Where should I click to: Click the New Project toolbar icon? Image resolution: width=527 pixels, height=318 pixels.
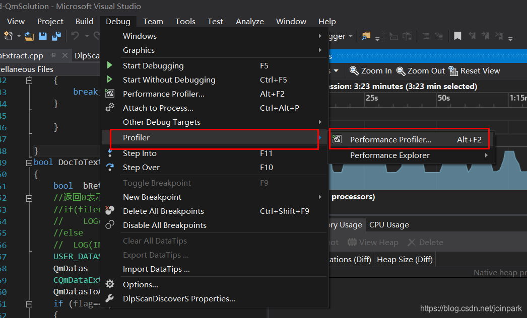tap(9, 36)
